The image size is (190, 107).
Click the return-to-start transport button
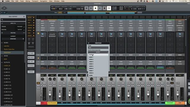[86, 8]
